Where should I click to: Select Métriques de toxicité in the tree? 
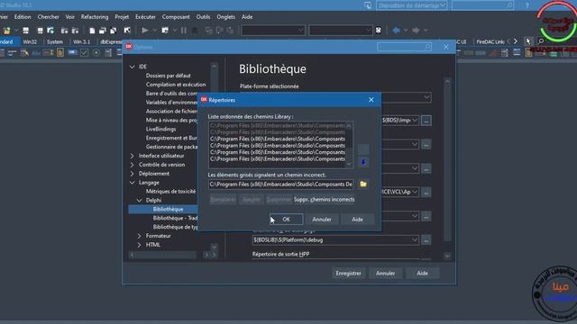point(170,192)
